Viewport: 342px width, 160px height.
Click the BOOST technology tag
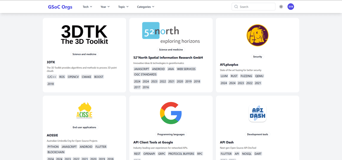99,77
